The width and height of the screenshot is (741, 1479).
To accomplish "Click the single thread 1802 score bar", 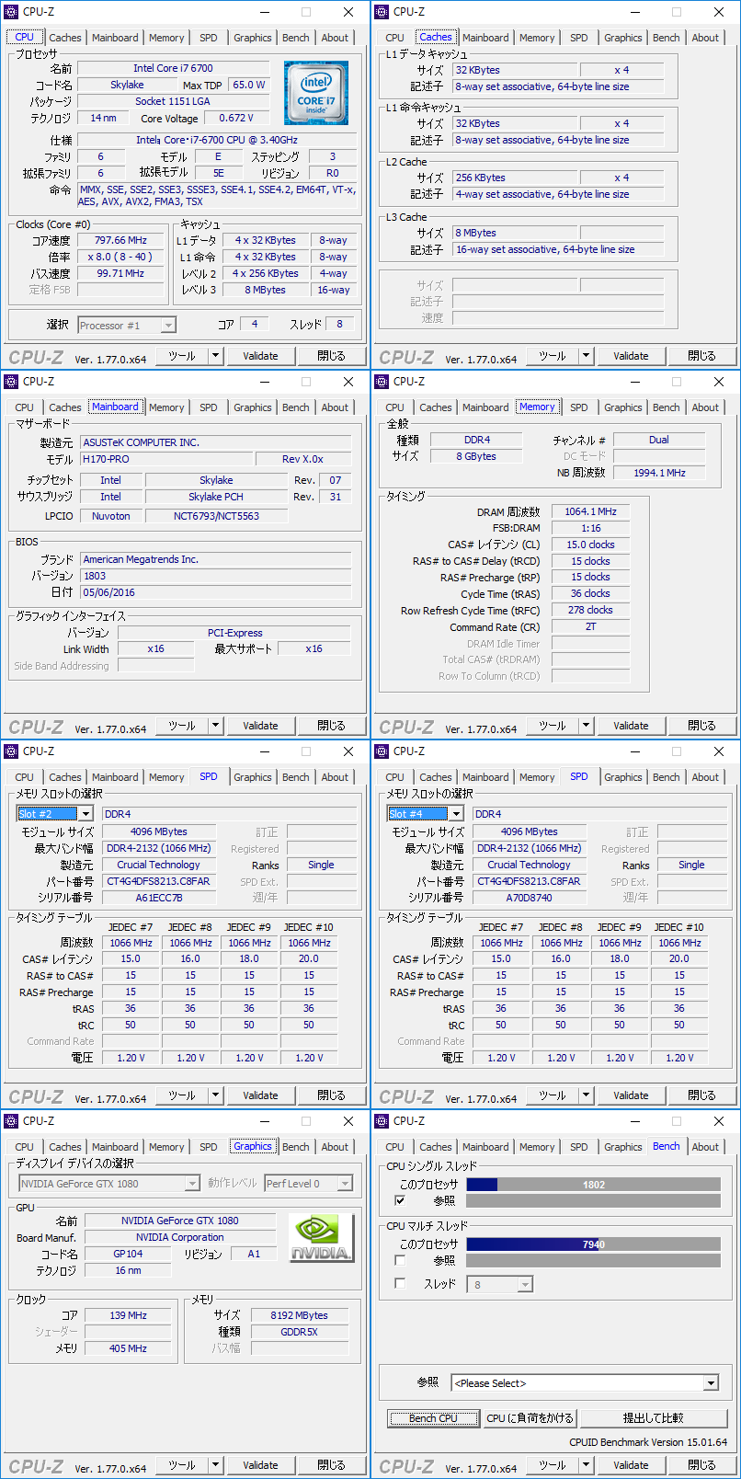I will point(593,1185).
